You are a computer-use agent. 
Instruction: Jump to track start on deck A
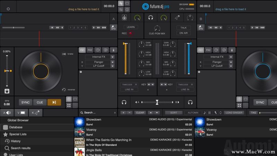click(x=52, y=28)
